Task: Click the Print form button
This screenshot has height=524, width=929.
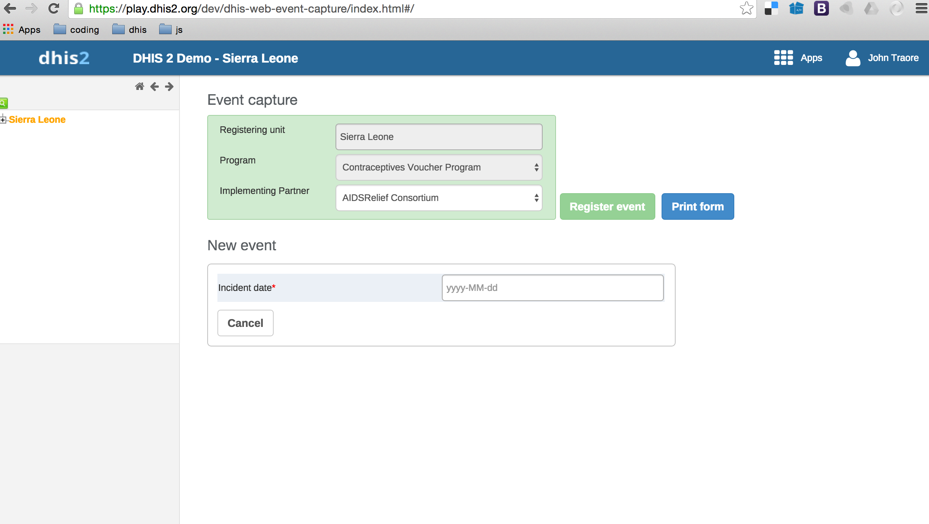Action: [698, 206]
